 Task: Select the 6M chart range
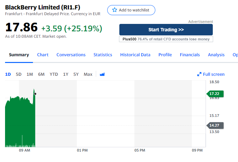click(x=41, y=74)
